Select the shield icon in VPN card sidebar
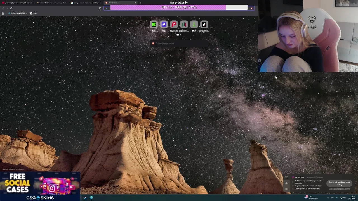The height and width of the screenshot is (201, 358). click(x=286, y=177)
